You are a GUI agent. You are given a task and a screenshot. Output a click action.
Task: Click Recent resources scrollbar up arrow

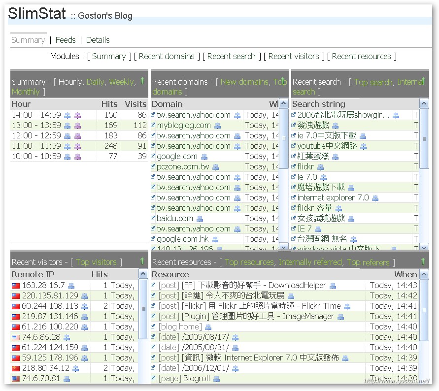point(424,274)
